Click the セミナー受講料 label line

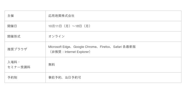click(19, 67)
